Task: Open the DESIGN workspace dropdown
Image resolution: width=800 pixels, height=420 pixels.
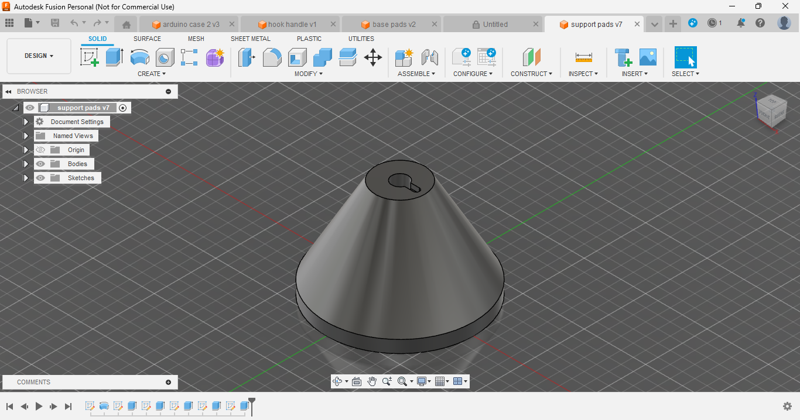Action: [x=39, y=56]
